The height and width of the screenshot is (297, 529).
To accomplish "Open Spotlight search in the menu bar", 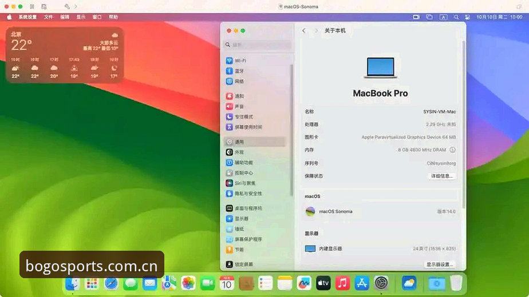I will coord(456,17).
